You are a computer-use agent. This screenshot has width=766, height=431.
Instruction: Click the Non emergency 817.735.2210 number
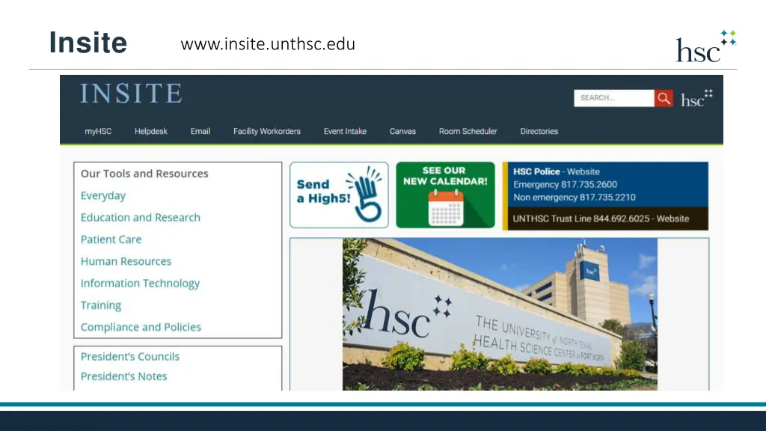tap(574, 198)
